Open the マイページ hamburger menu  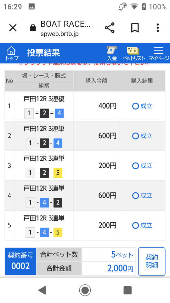[x=159, y=53]
